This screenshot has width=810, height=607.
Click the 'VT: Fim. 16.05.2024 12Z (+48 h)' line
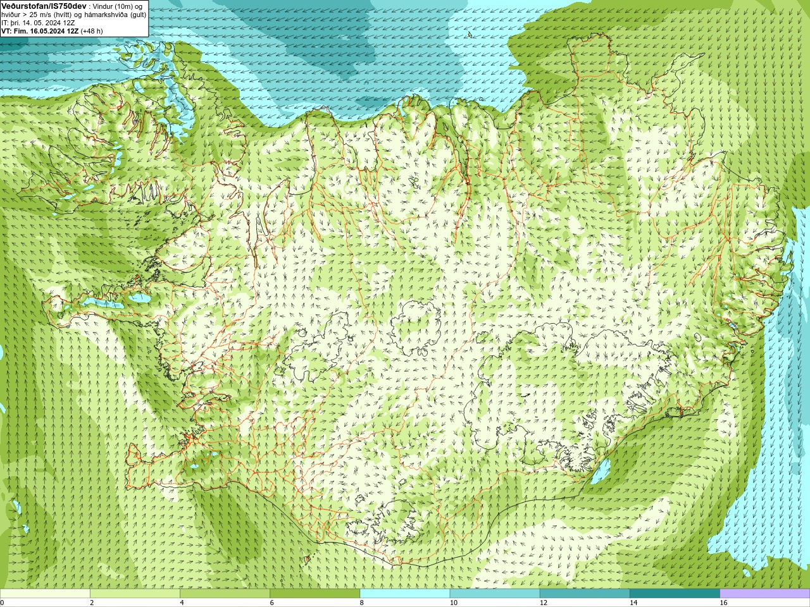pos(52,31)
